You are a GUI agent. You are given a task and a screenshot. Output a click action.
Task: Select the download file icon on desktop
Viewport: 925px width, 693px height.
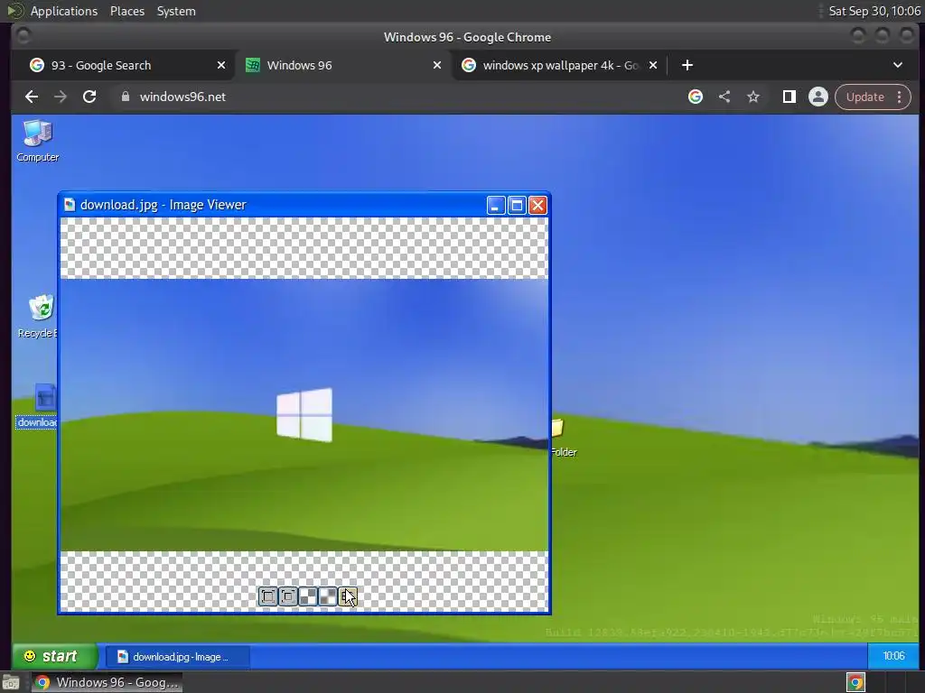click(x=38, y=406)
